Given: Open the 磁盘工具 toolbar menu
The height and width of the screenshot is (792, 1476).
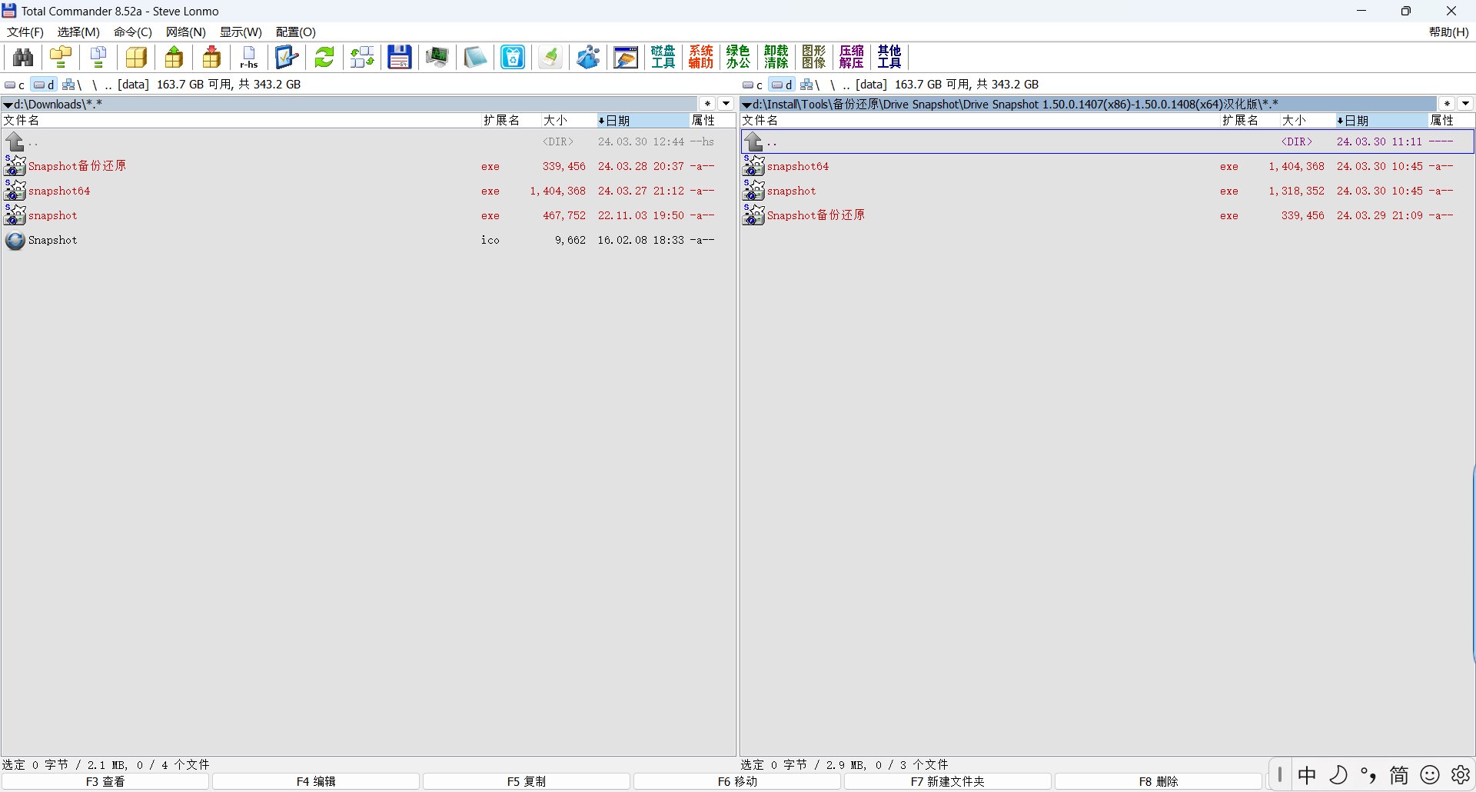Looking at the screenshot, I should pyautogui.click(x=663, y=58).
